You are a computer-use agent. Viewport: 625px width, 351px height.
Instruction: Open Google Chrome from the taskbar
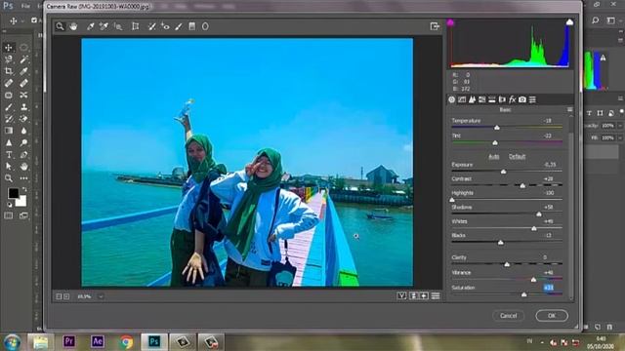(126, 342)
